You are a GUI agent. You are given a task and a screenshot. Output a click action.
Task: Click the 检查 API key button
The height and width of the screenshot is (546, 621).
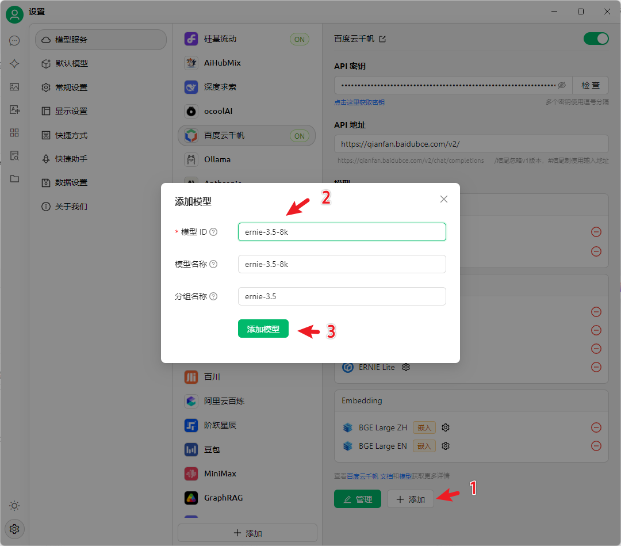click(x=590, y=85)
